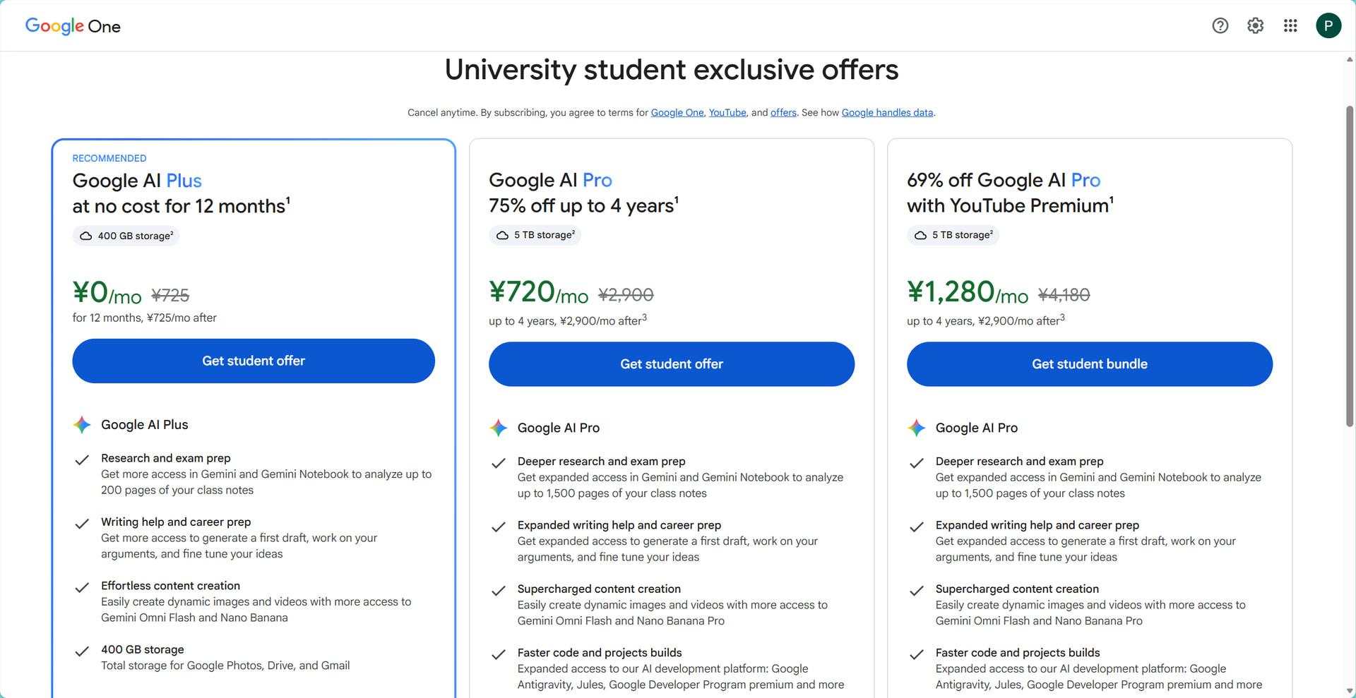
Task: Open the Google One terms link
Action: point(677,113)
